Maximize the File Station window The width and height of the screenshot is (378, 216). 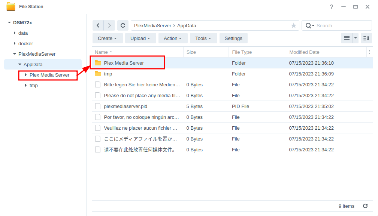pos(356,7)
